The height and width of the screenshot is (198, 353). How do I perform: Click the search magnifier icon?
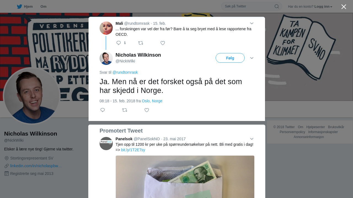point(277,6)
